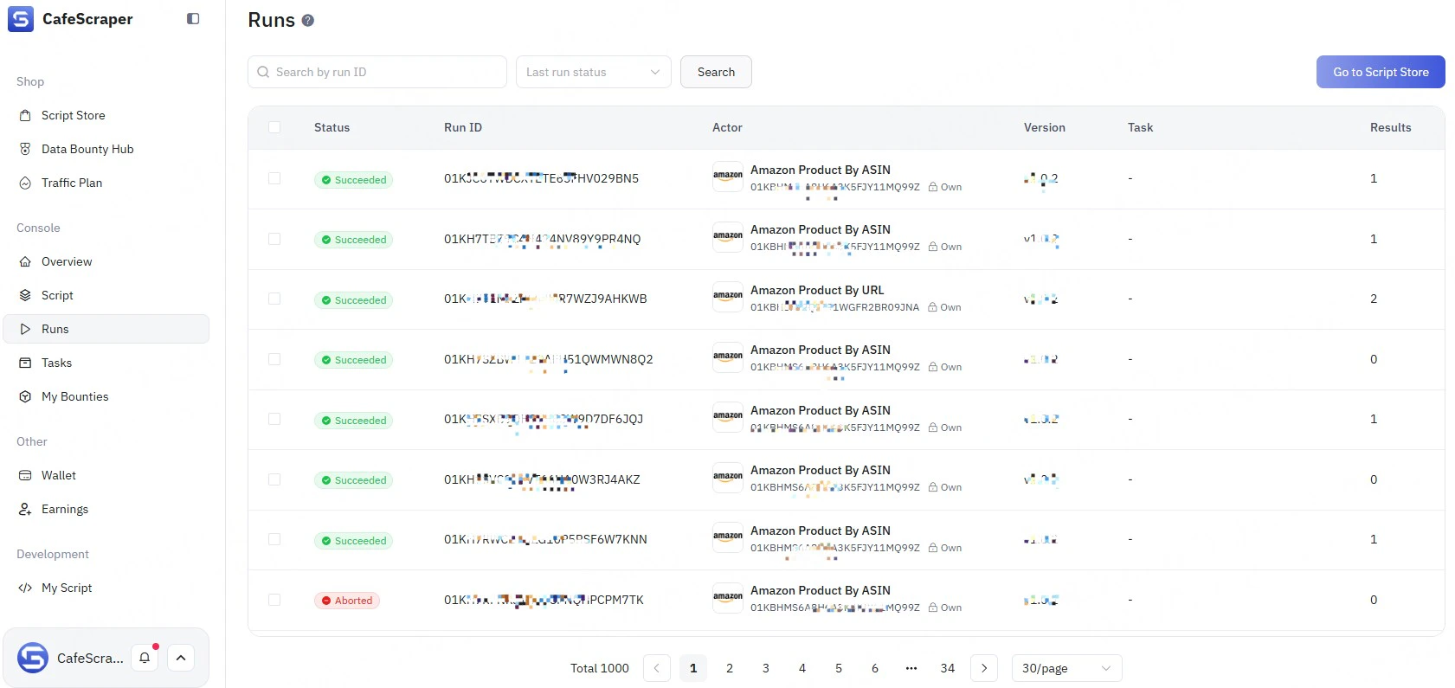Screen dimensions: 1455x688
Task: Open the Last run status dropdown
Action: click(594, 72)
